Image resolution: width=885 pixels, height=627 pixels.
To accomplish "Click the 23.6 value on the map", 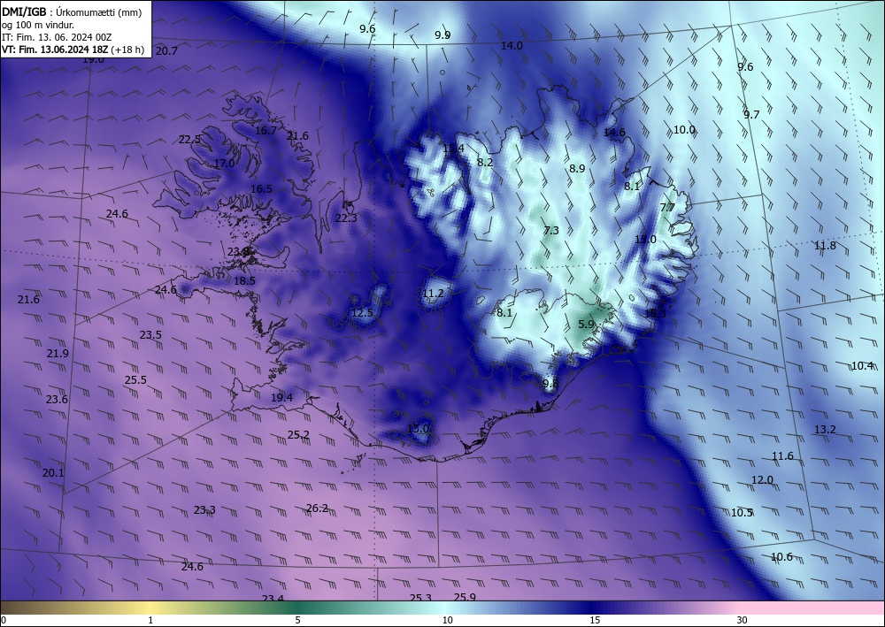I will coord(57,400).
